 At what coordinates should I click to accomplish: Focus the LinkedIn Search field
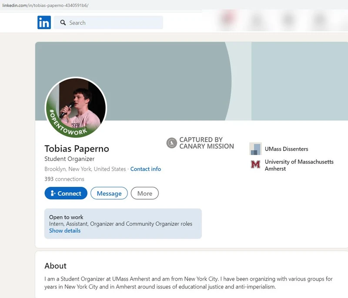pos(108,23)
